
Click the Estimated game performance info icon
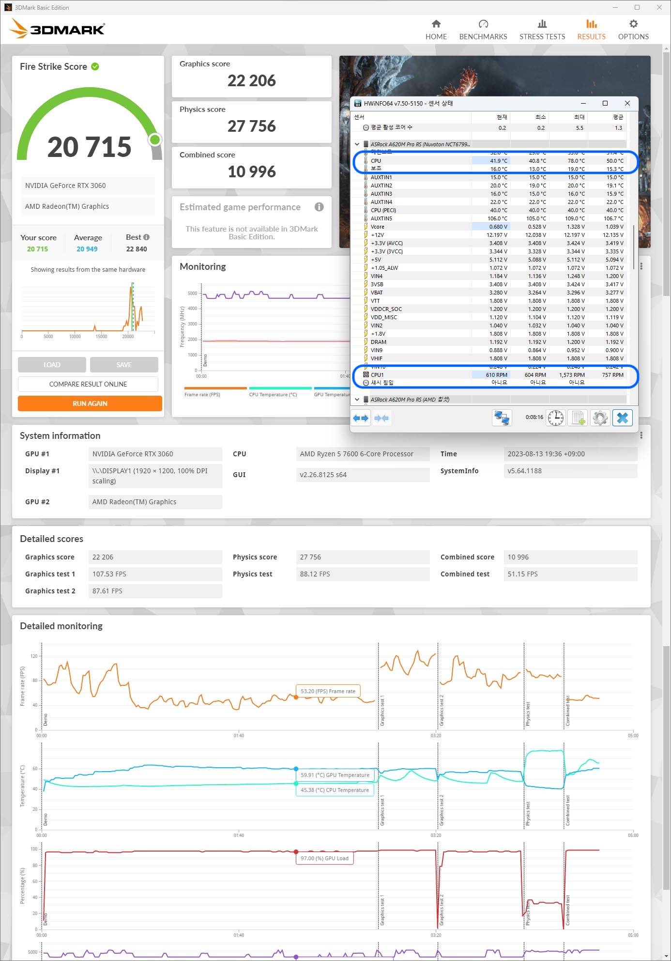tap(319, 207)
